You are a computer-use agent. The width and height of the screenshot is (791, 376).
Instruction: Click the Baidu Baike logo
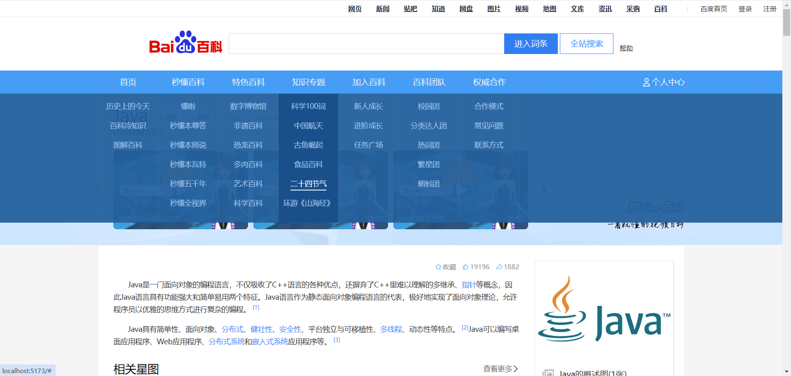pos(185,42)
